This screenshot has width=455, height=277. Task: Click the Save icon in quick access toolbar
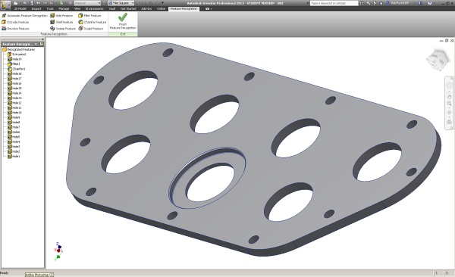32,3
